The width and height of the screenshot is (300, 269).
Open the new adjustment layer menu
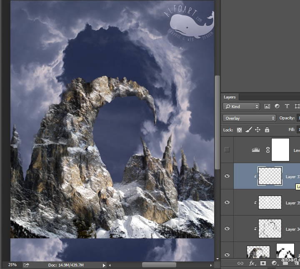click(x=275, y=263)
